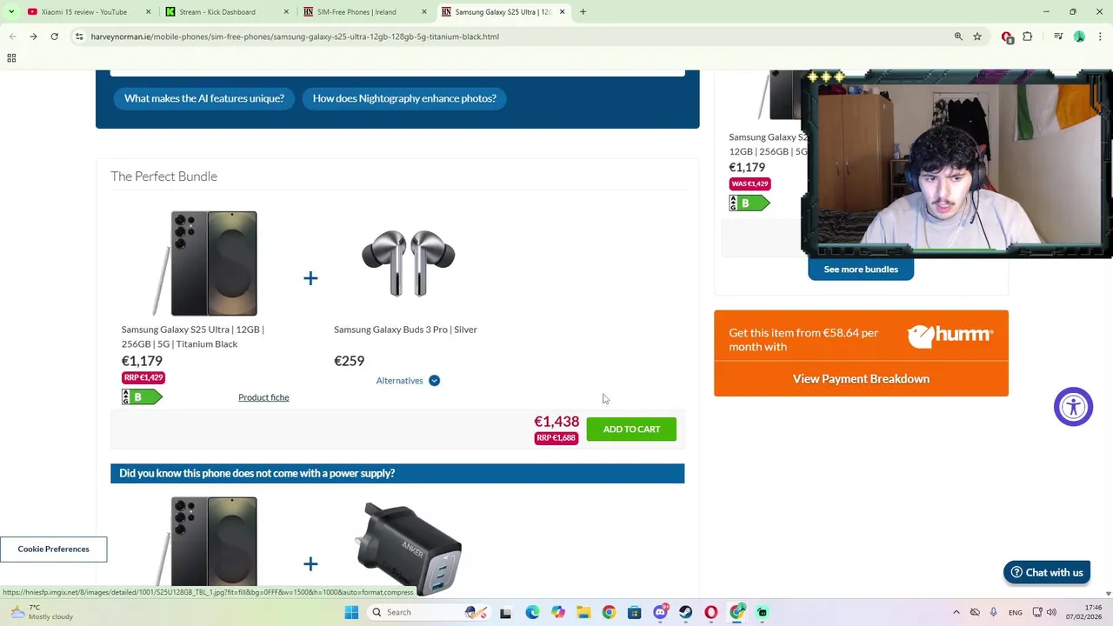The width and height of the screenshot is (1113, 626).
Task: Open the apps grid in bookmarks bar
Action: [x=11, y=58]
